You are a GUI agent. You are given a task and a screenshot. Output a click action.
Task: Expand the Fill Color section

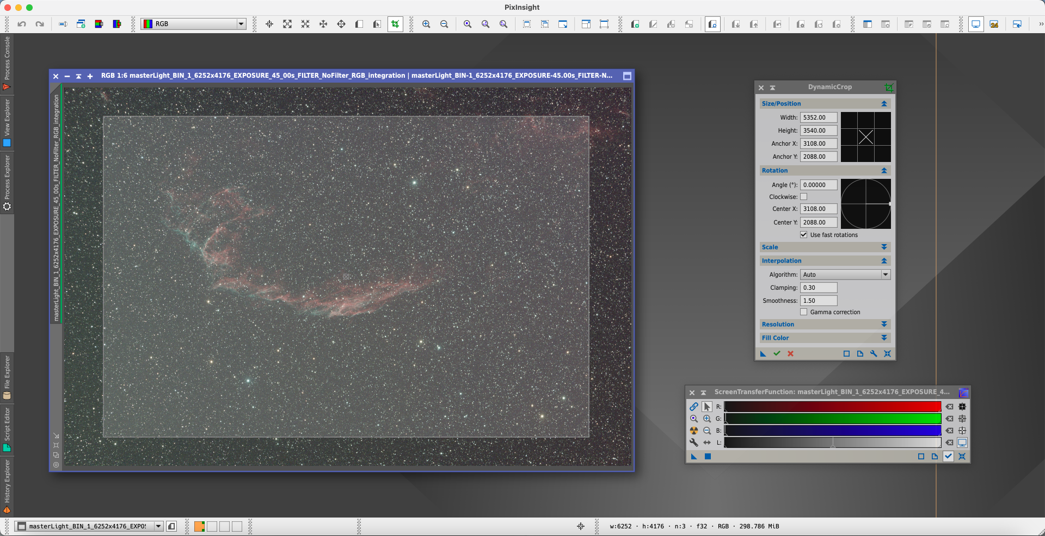pos(884,338)
